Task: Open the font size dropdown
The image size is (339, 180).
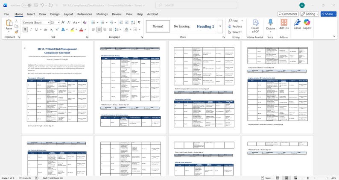Action: [x=58, y=23]
